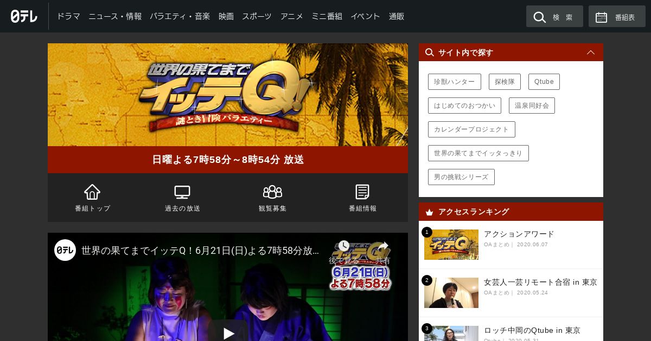
Task: Select the 珍獣ハンター tag
Action: coord(455,82)
